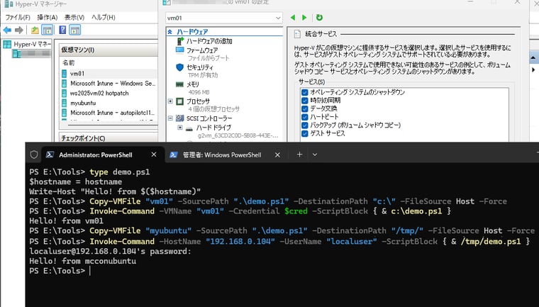Collapse the ハードウェア section header
The height and width of the screenshot is (307, 539).
pyautogui.click(x=170, y=32)
